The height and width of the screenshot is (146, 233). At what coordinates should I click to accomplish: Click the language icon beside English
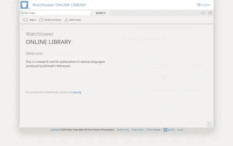pos(199,5)
